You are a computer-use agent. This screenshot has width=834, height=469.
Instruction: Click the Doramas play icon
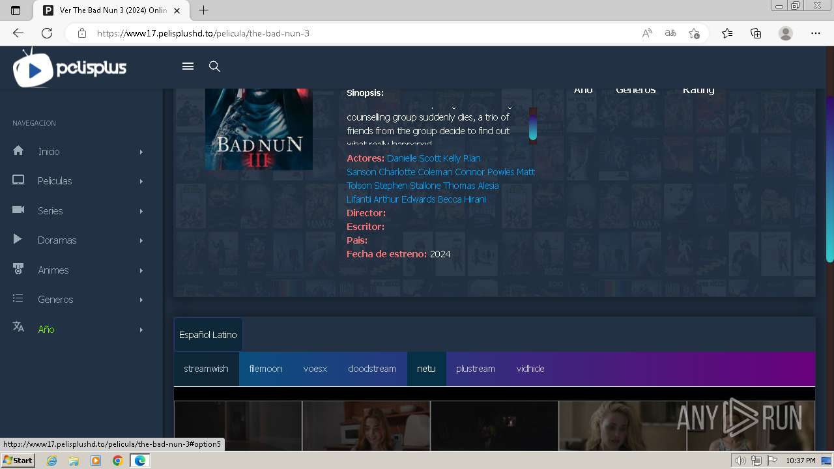pyautogui.click(x=18, y=239)
